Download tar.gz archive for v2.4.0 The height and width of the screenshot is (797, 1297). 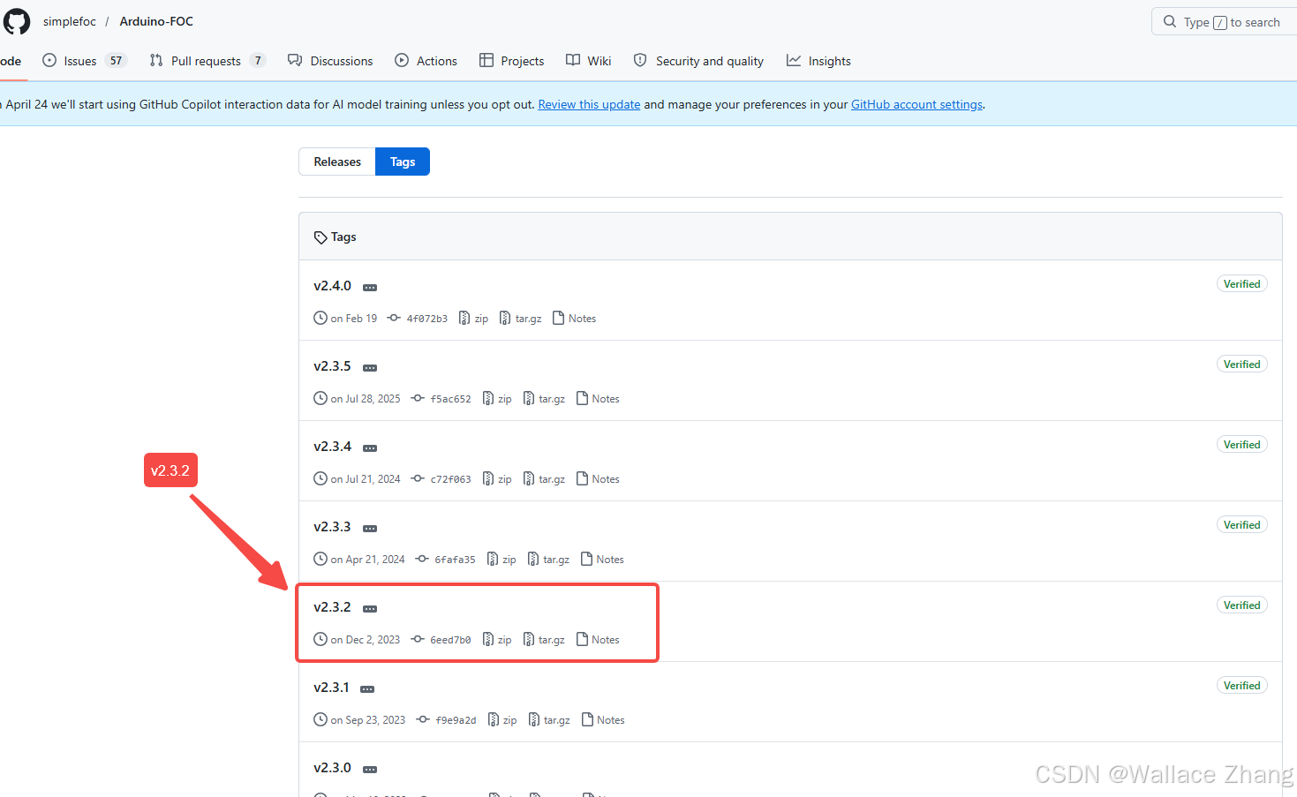tap(520, 319)
